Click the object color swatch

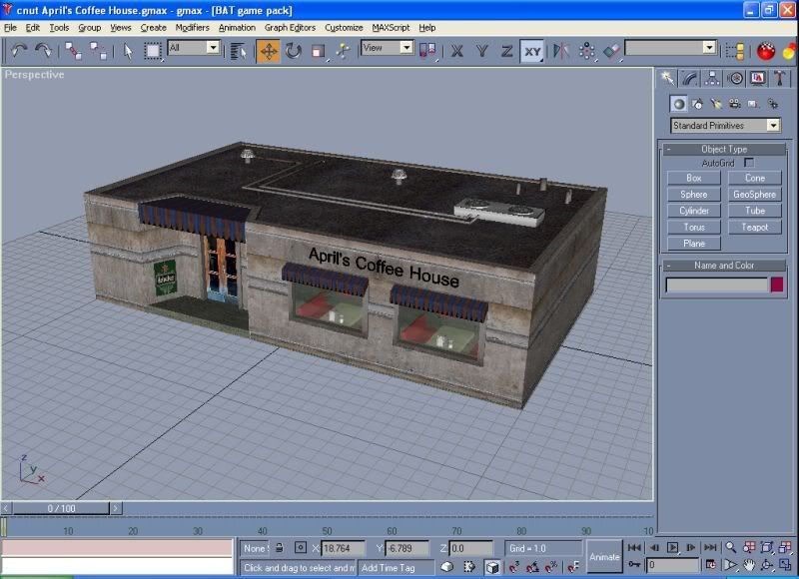coord(777,285)
